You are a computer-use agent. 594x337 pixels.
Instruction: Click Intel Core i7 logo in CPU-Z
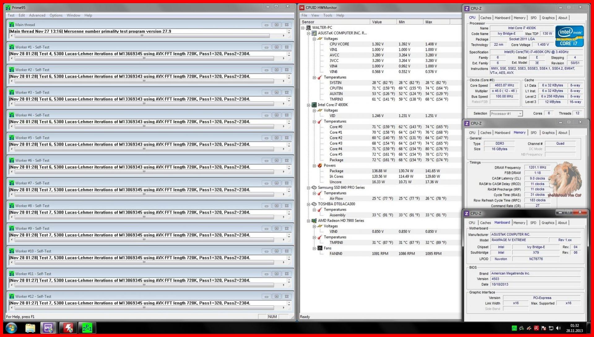coord(570,36)
